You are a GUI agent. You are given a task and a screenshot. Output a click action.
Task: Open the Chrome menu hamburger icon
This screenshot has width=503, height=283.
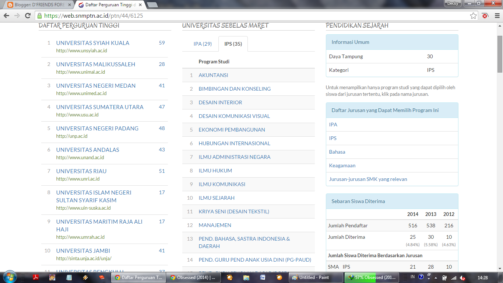click(x=497, y=16)
